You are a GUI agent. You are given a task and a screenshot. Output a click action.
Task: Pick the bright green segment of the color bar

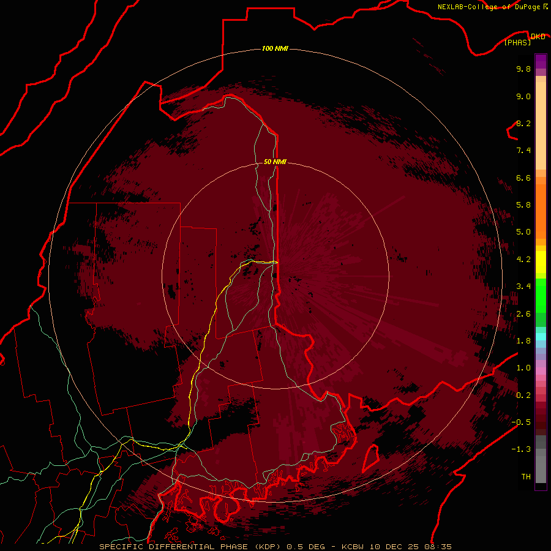pyautogui.click(x=541, y=294)
